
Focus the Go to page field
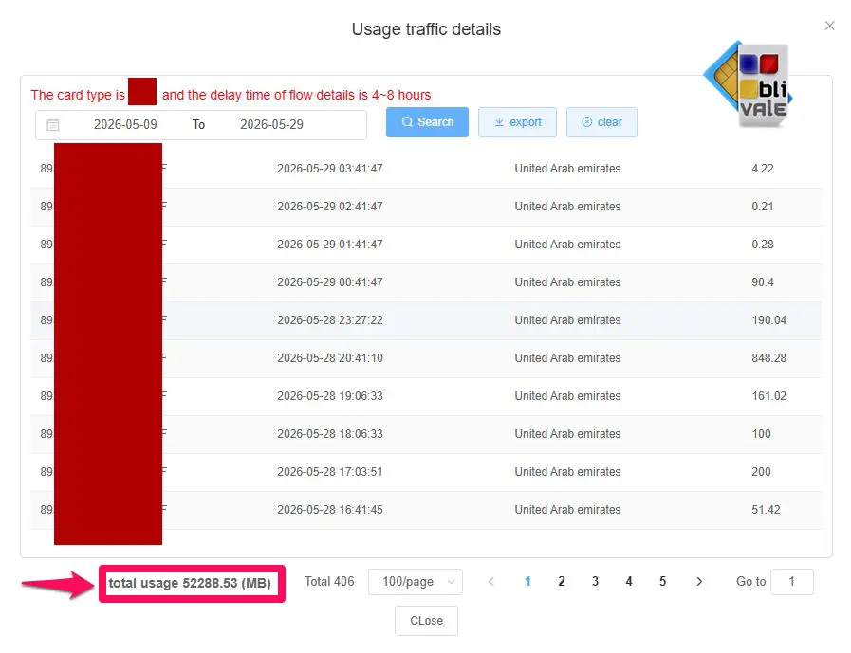[792, 581]
